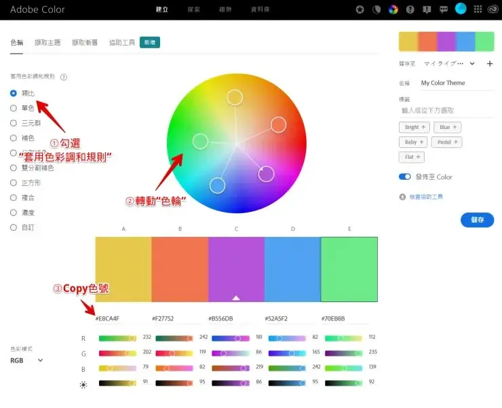502x408 pixels.
Task: Click the blue handle on the color wheel
Action: [217, 185]
